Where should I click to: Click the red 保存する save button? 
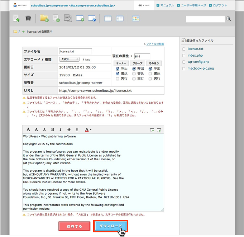point(75,226)
